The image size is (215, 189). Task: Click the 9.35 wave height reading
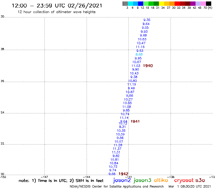pyautogui.click(x=147, y=20)
